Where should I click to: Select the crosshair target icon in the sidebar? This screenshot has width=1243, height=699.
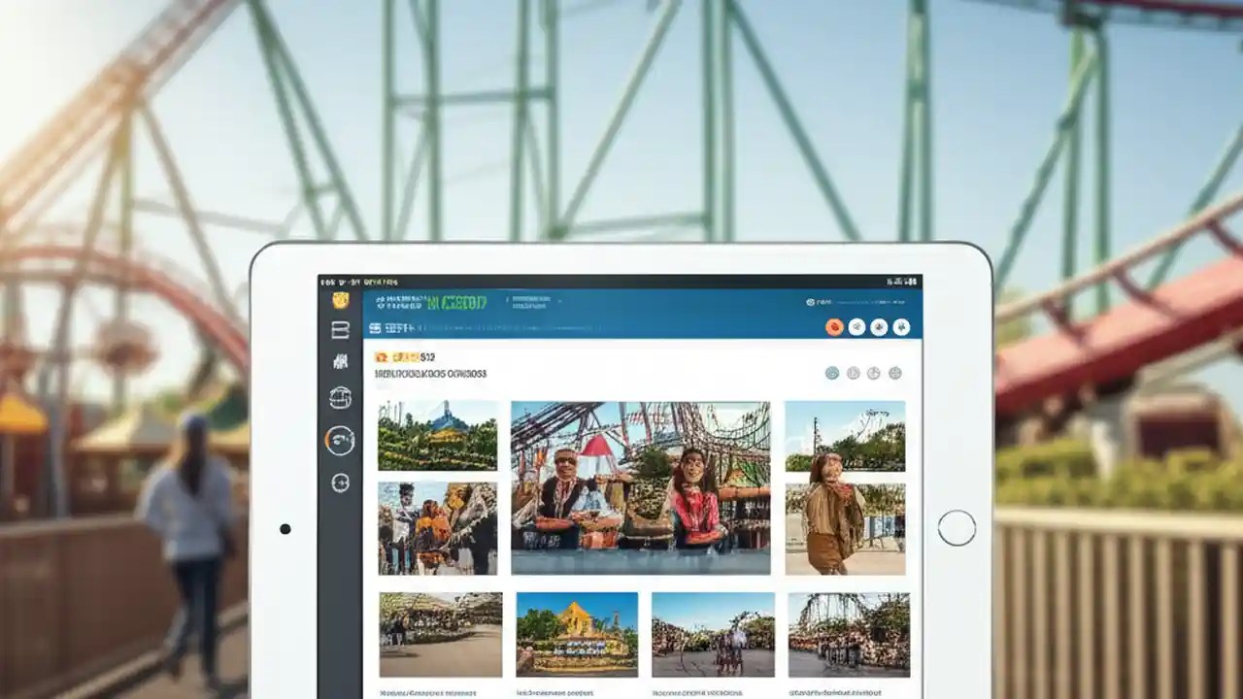click(340, 482)
